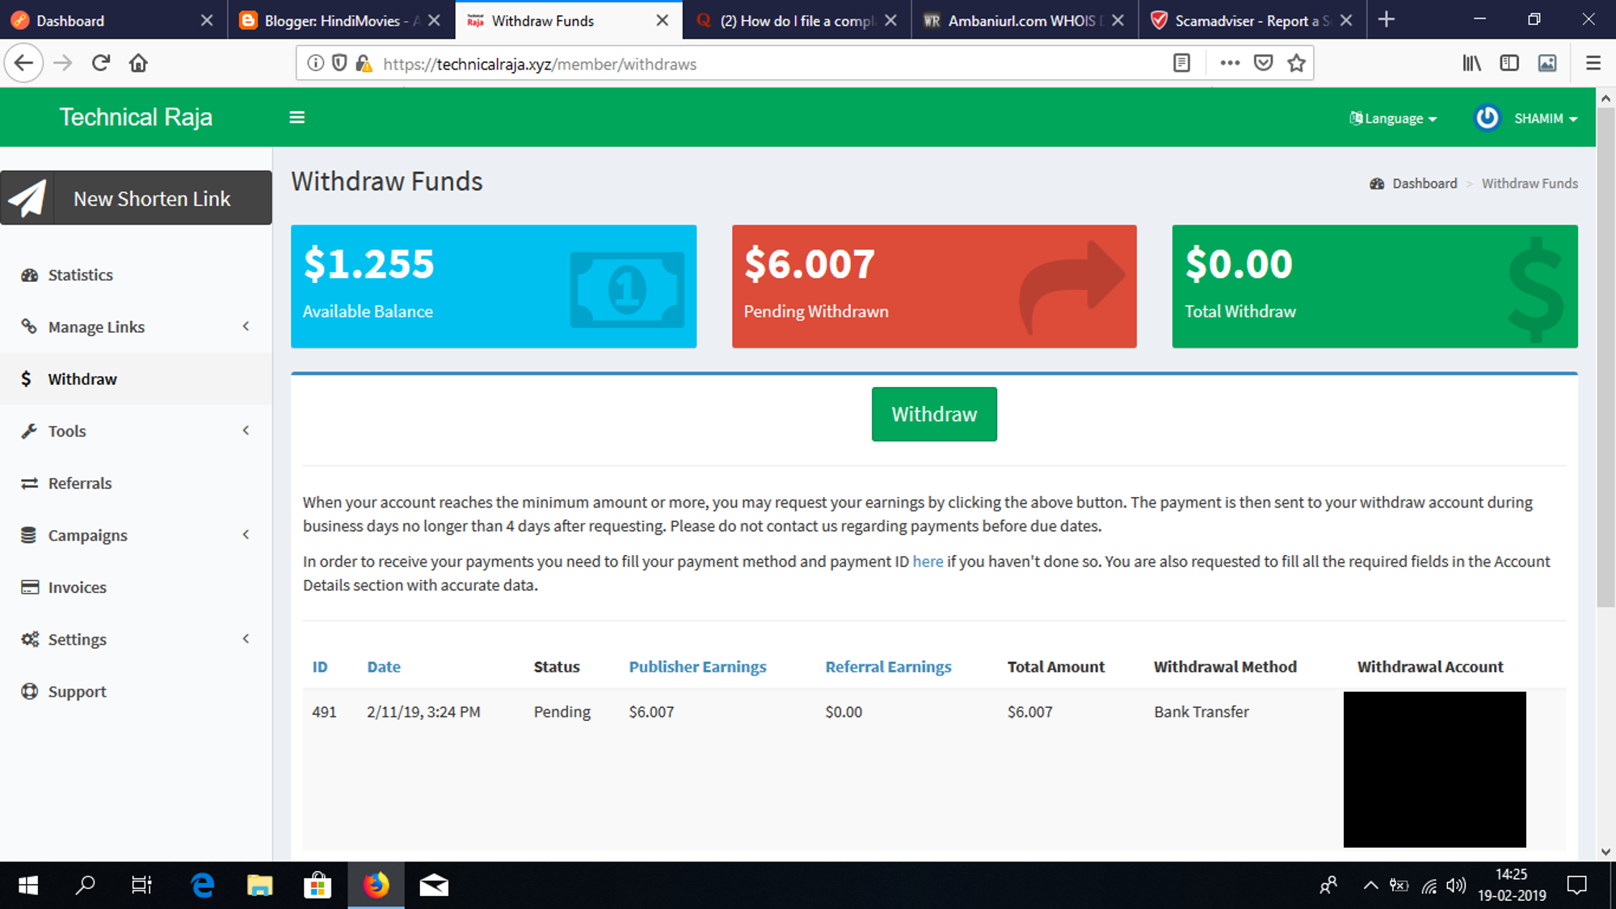The height and width of the screenshot is (909, 1616).
Task: Expand the Campaigns submenu chevron
Action: (x=246, y=535)
